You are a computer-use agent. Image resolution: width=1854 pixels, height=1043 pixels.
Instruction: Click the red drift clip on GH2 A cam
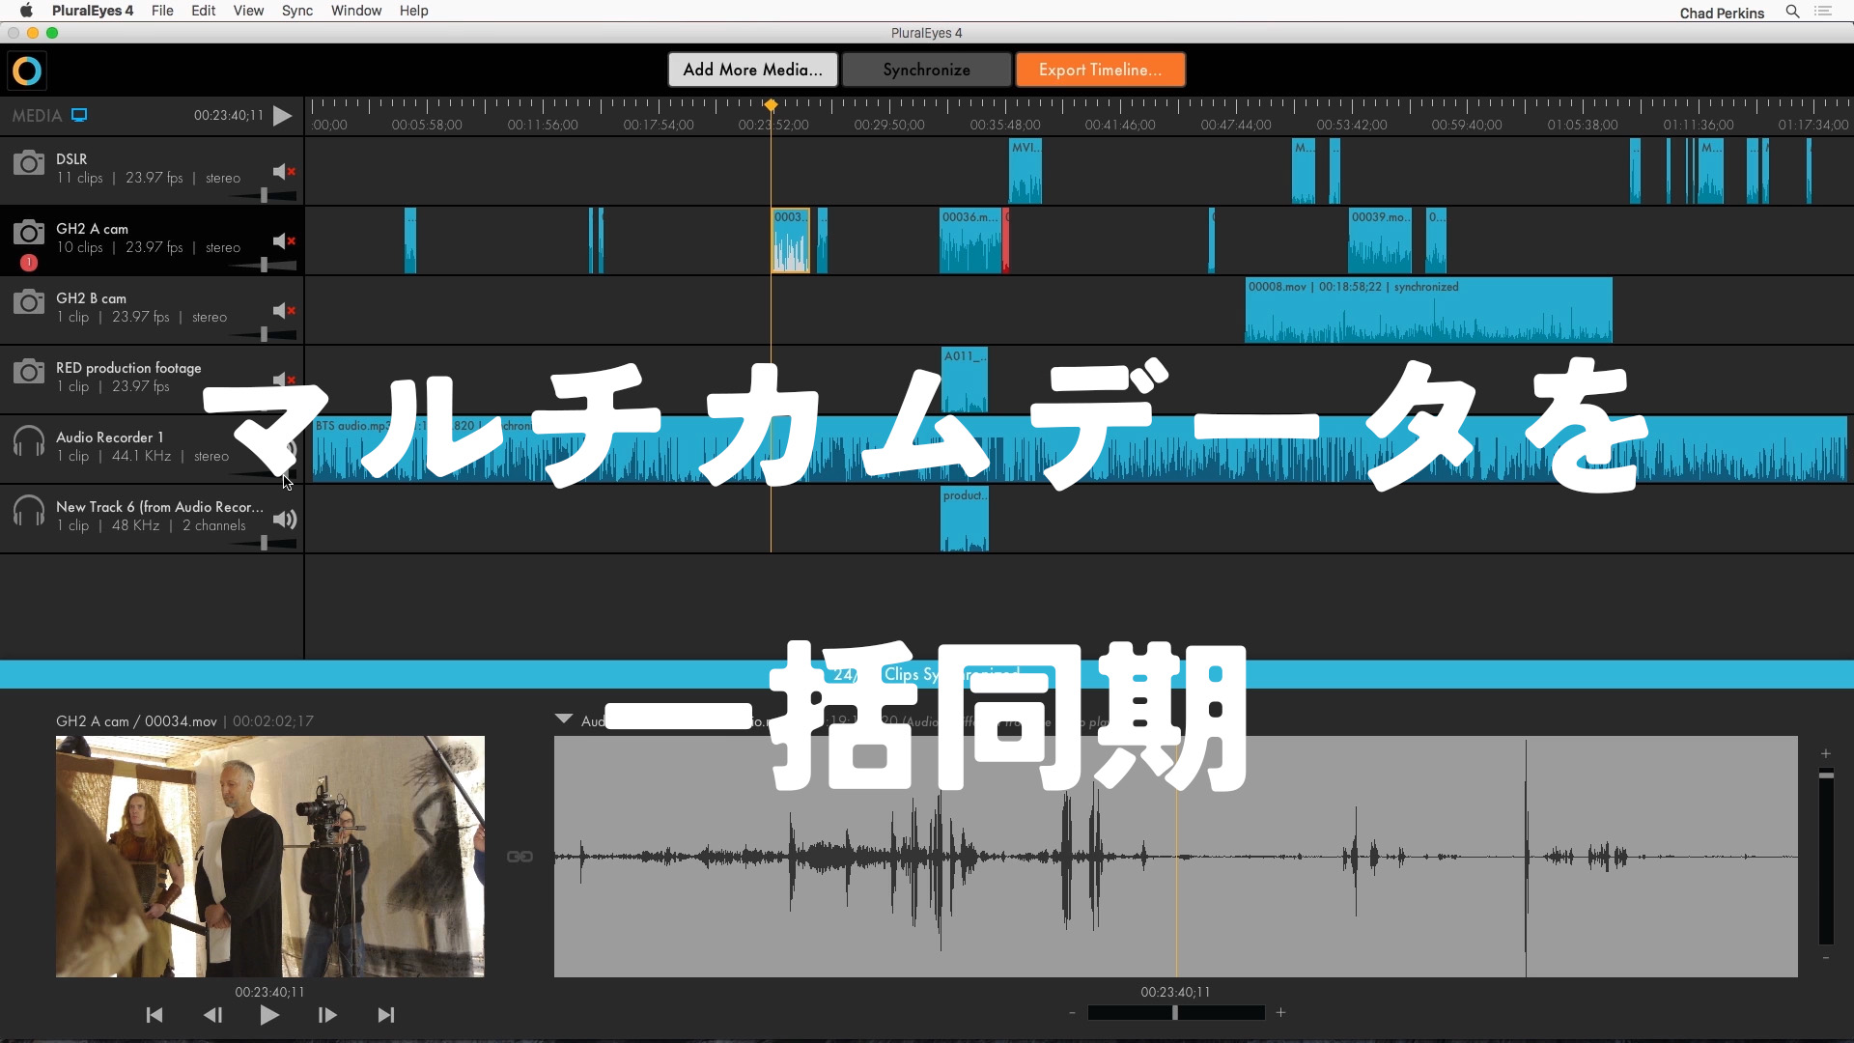(1005, 240)
